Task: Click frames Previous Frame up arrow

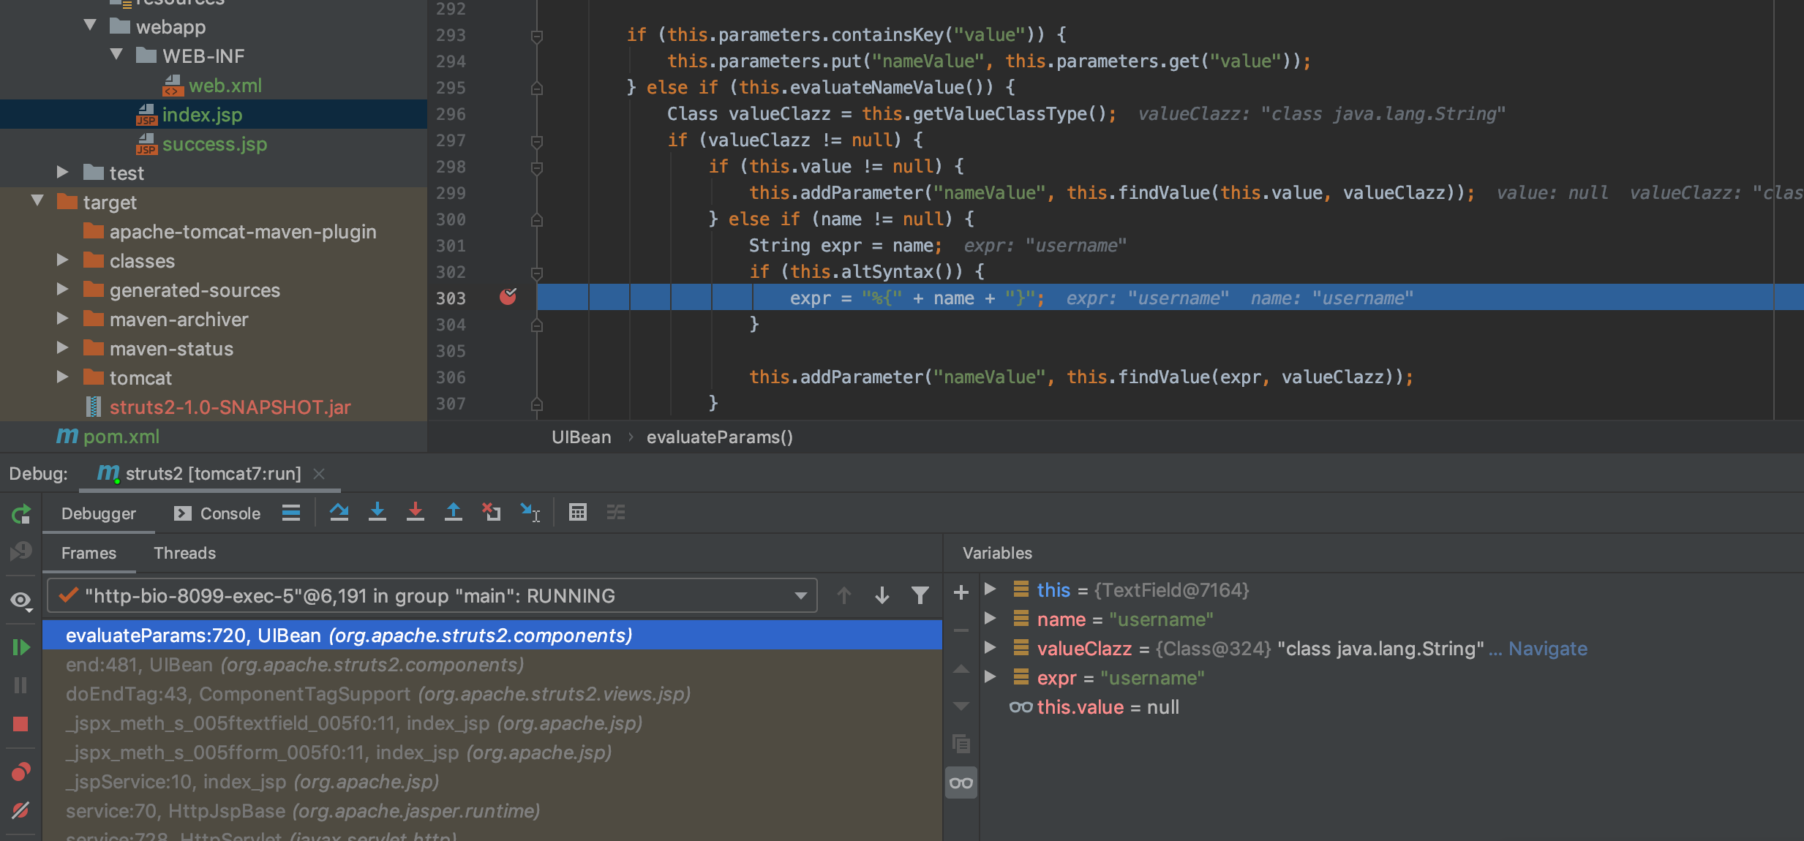Action: point(844,596)
